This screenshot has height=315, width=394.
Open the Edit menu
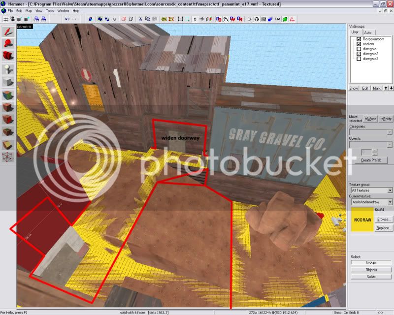pos(19,11)
